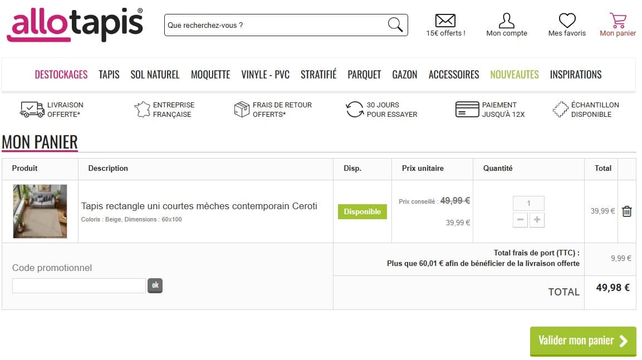
Task: Click the Valider mon panier button
Action: pyautogui.click(x=582, y=341)
